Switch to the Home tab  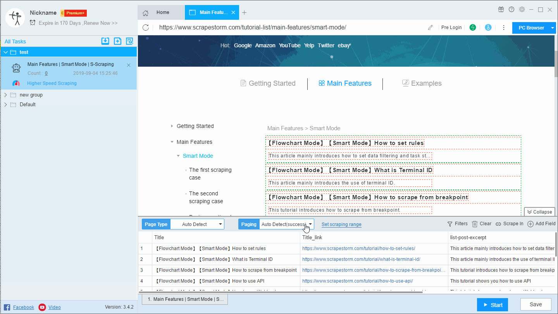click(161, 12)
